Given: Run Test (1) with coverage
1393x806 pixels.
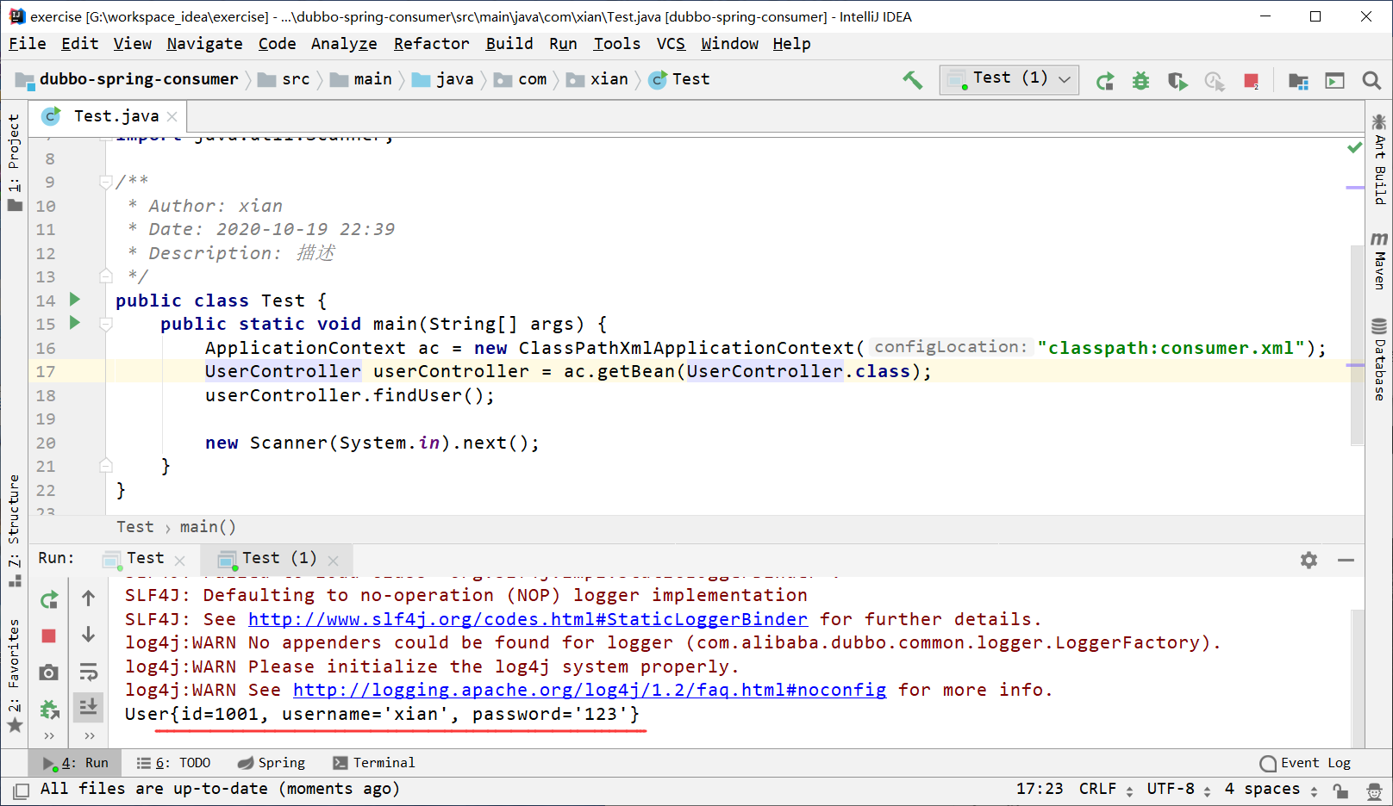Looking at the screenshot, I should point(1177,81).
